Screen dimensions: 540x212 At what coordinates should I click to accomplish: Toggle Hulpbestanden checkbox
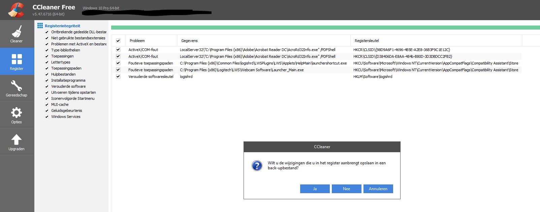(x=47, y=75)
